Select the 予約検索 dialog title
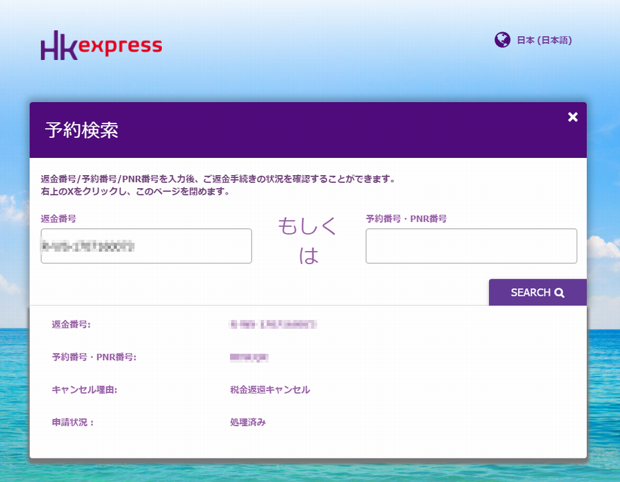This screenshot has height=482, width=620. [x=81, y=130]
